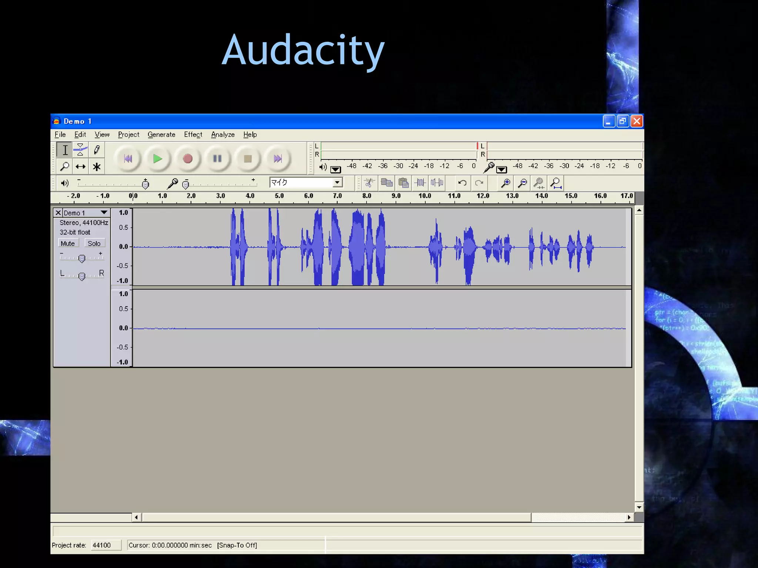Zoom out on the waveform
Image resolution: width=758 pixels, height=568 pixels.
tap(522, 183)
